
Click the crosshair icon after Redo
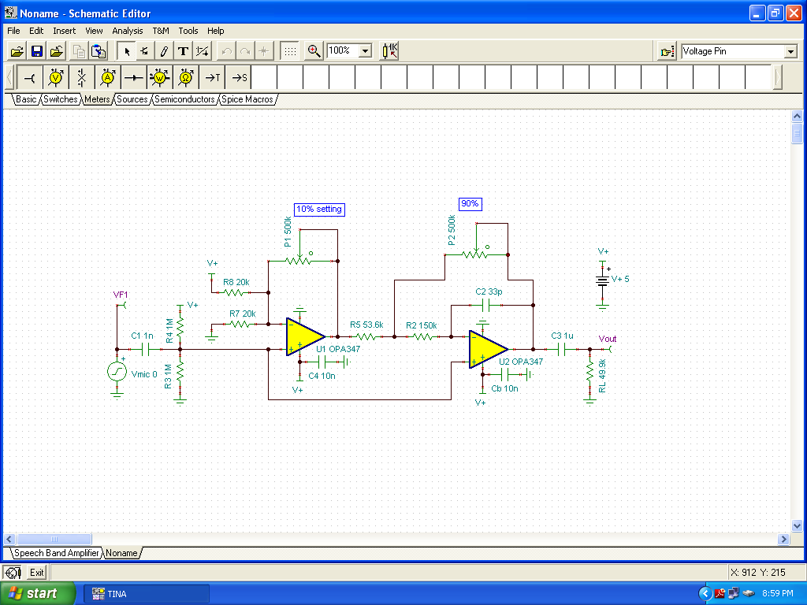tap(264, 51)
